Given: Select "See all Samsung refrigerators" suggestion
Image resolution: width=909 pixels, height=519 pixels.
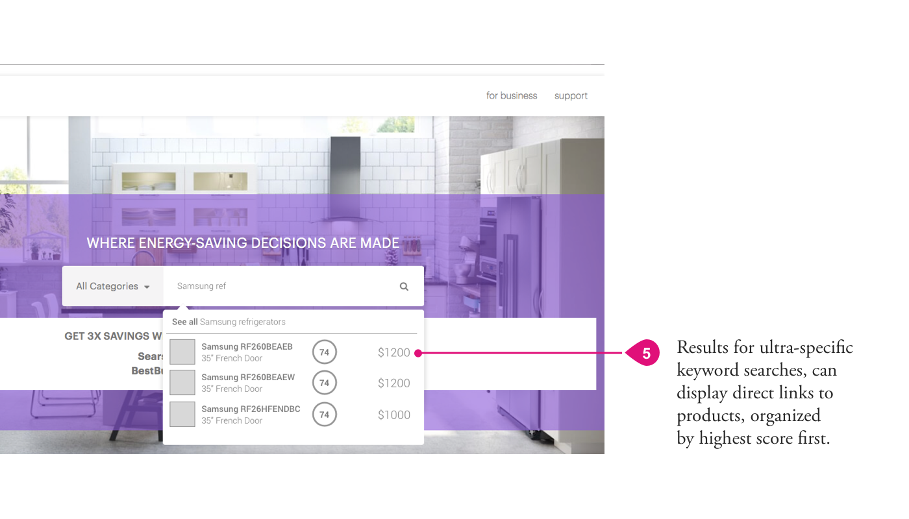Looking at the screenshot, I should coord(229,322).
